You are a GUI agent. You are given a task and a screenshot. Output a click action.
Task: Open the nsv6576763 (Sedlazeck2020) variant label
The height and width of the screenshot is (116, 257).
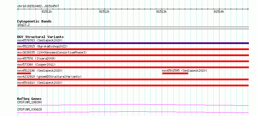[x=40, y=40]
